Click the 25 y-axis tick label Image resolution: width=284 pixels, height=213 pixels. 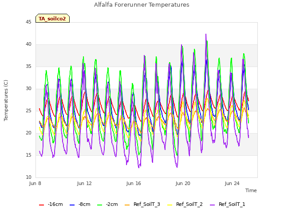point(28,110)
